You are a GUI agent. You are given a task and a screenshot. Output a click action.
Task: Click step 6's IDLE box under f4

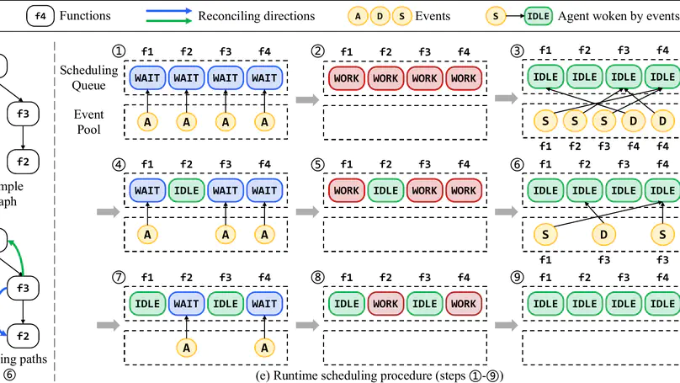click(x=662, y=190)
